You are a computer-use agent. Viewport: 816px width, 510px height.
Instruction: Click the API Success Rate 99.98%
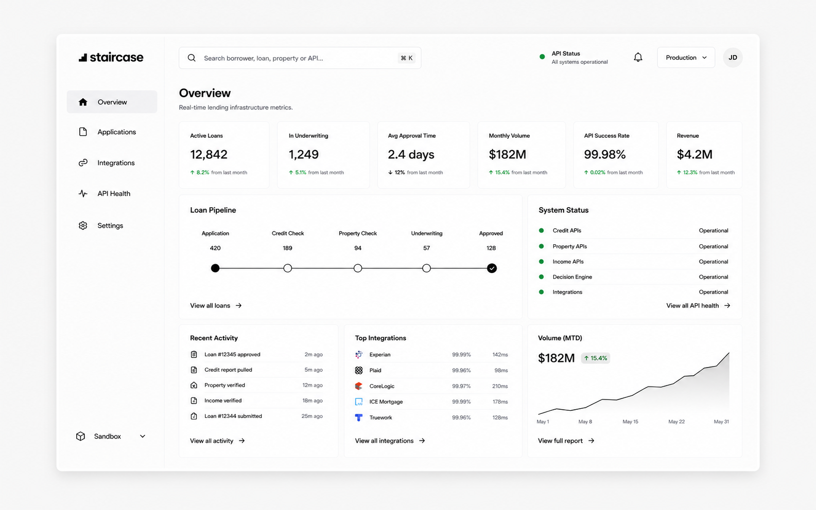click(605, 154)
